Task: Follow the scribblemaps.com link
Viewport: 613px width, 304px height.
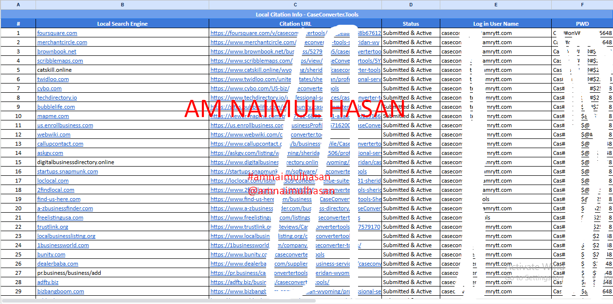Action: (60, 61)
